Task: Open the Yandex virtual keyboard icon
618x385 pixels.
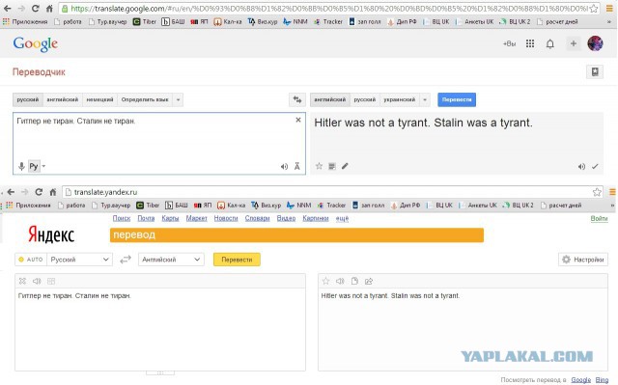Action: 51,281
